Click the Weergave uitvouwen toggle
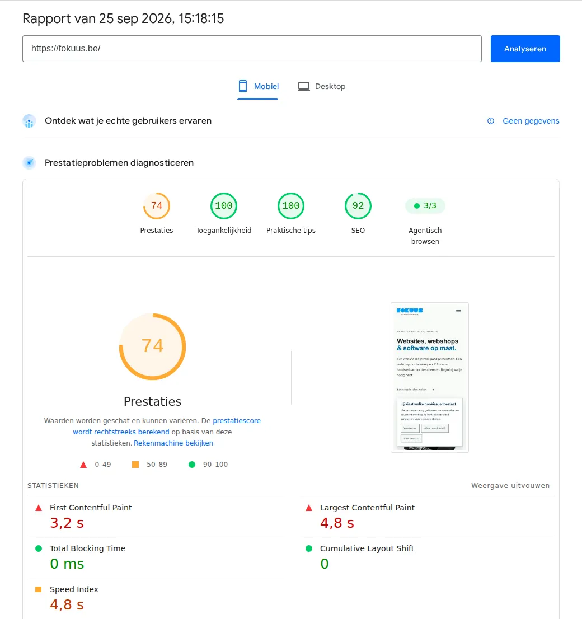Viewport: 582px width, 619px height. tap(510, 486)
